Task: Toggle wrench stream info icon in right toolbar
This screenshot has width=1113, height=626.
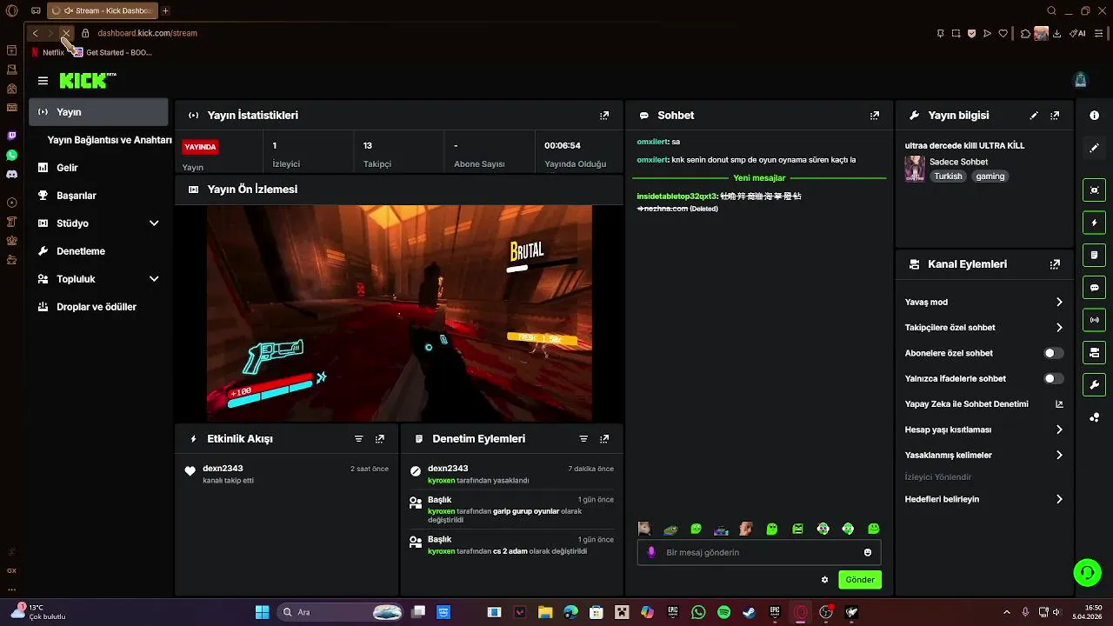Action: click(1094, 384)
